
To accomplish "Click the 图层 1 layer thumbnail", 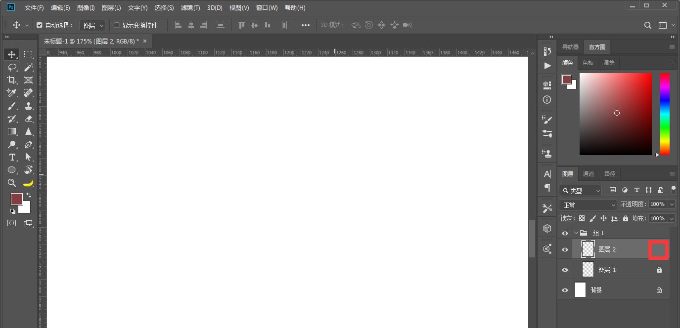I will [588, 270].
